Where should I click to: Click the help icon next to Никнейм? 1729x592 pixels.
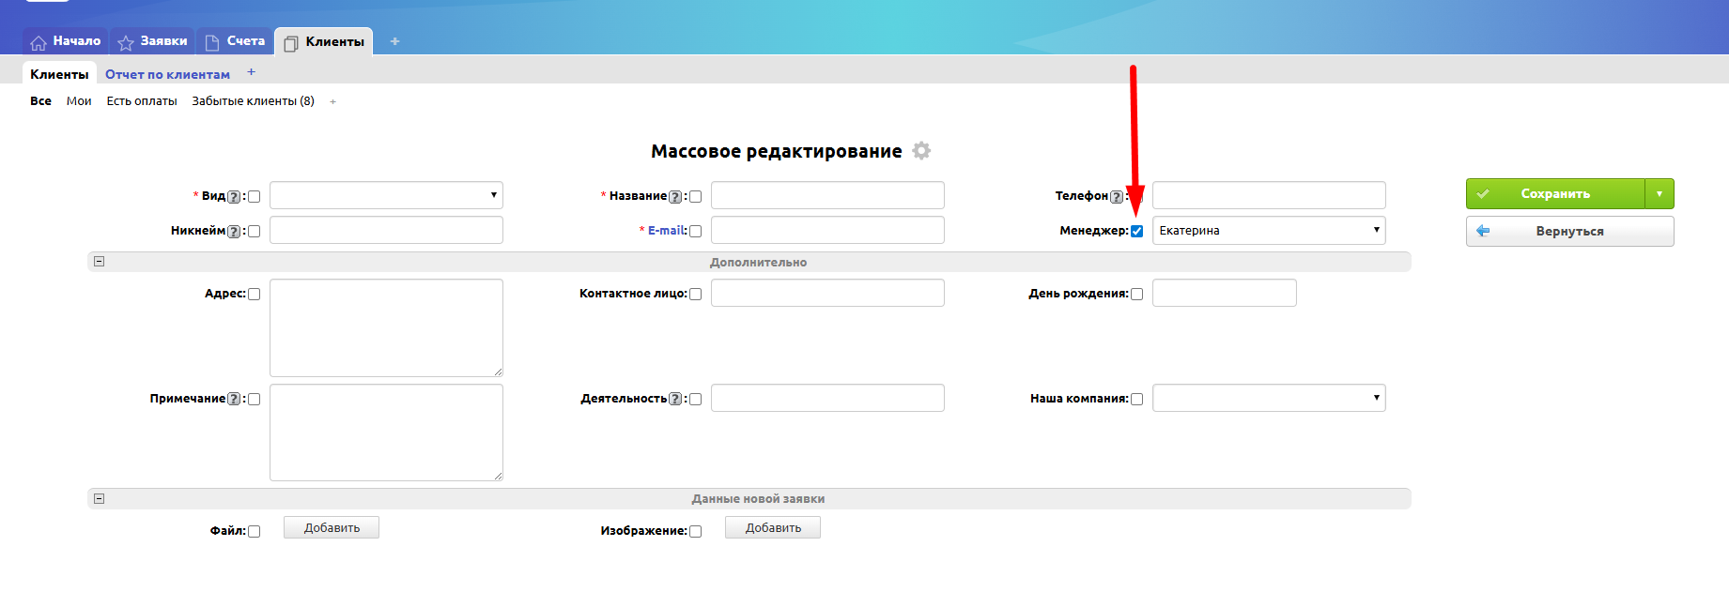pos(234,232)
